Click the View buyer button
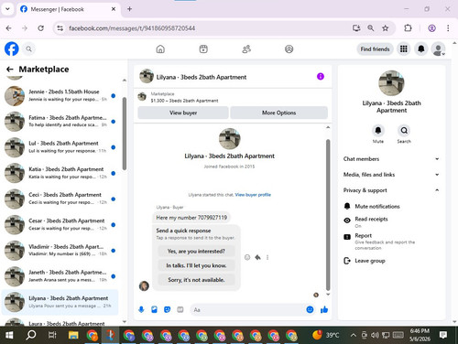This screenshot has width=458, height=344. click(x=183, y=113)
